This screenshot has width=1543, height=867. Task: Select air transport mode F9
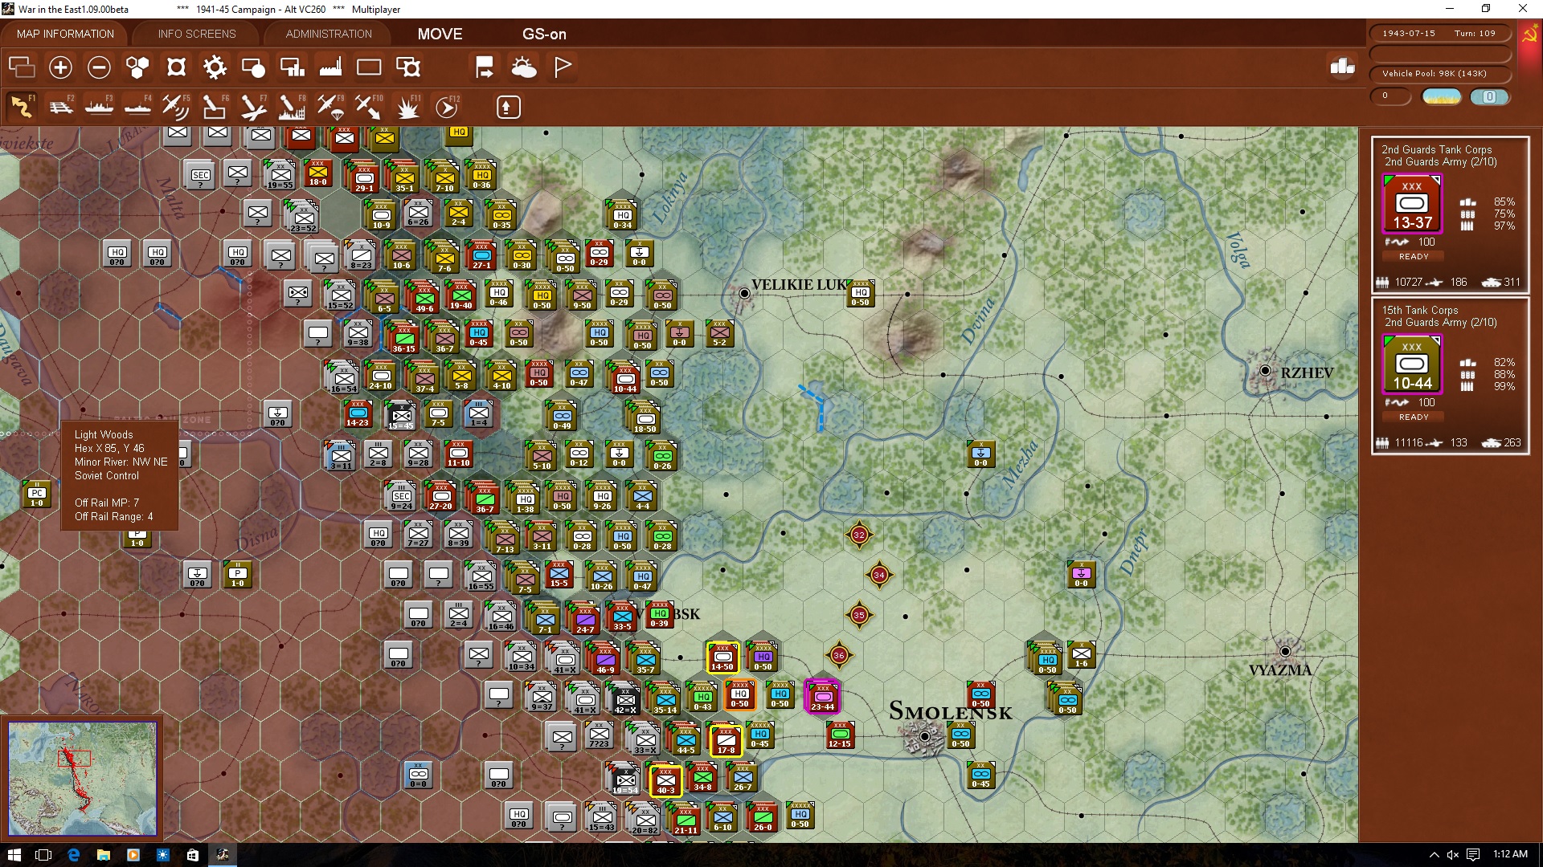tap(329, 107)
